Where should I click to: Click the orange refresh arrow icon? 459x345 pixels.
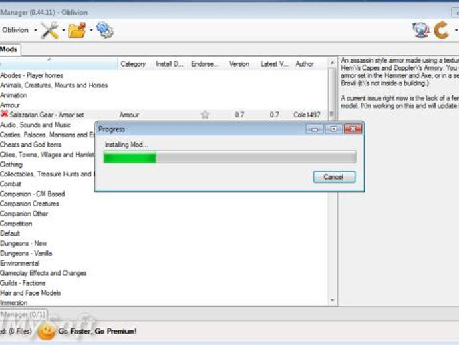click(442, 30)
